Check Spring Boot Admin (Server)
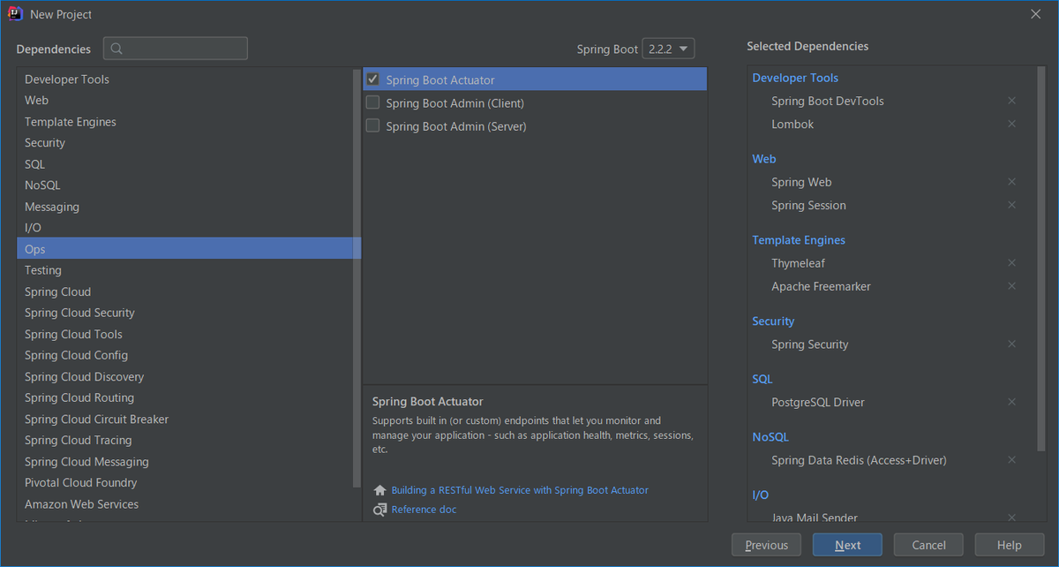 (372, 125)
